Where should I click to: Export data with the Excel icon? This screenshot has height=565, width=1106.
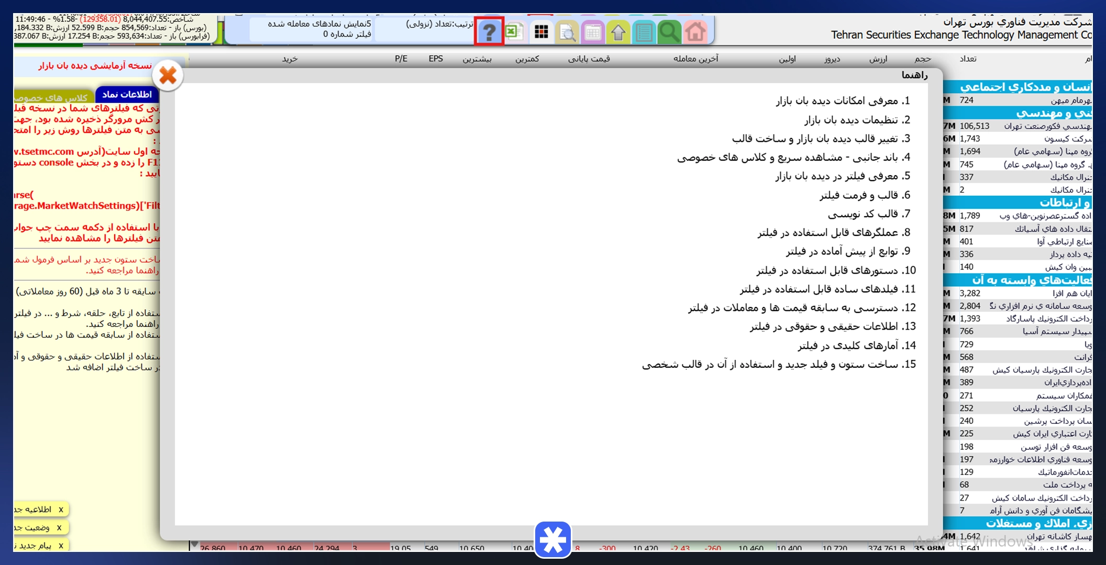point(514,32)
